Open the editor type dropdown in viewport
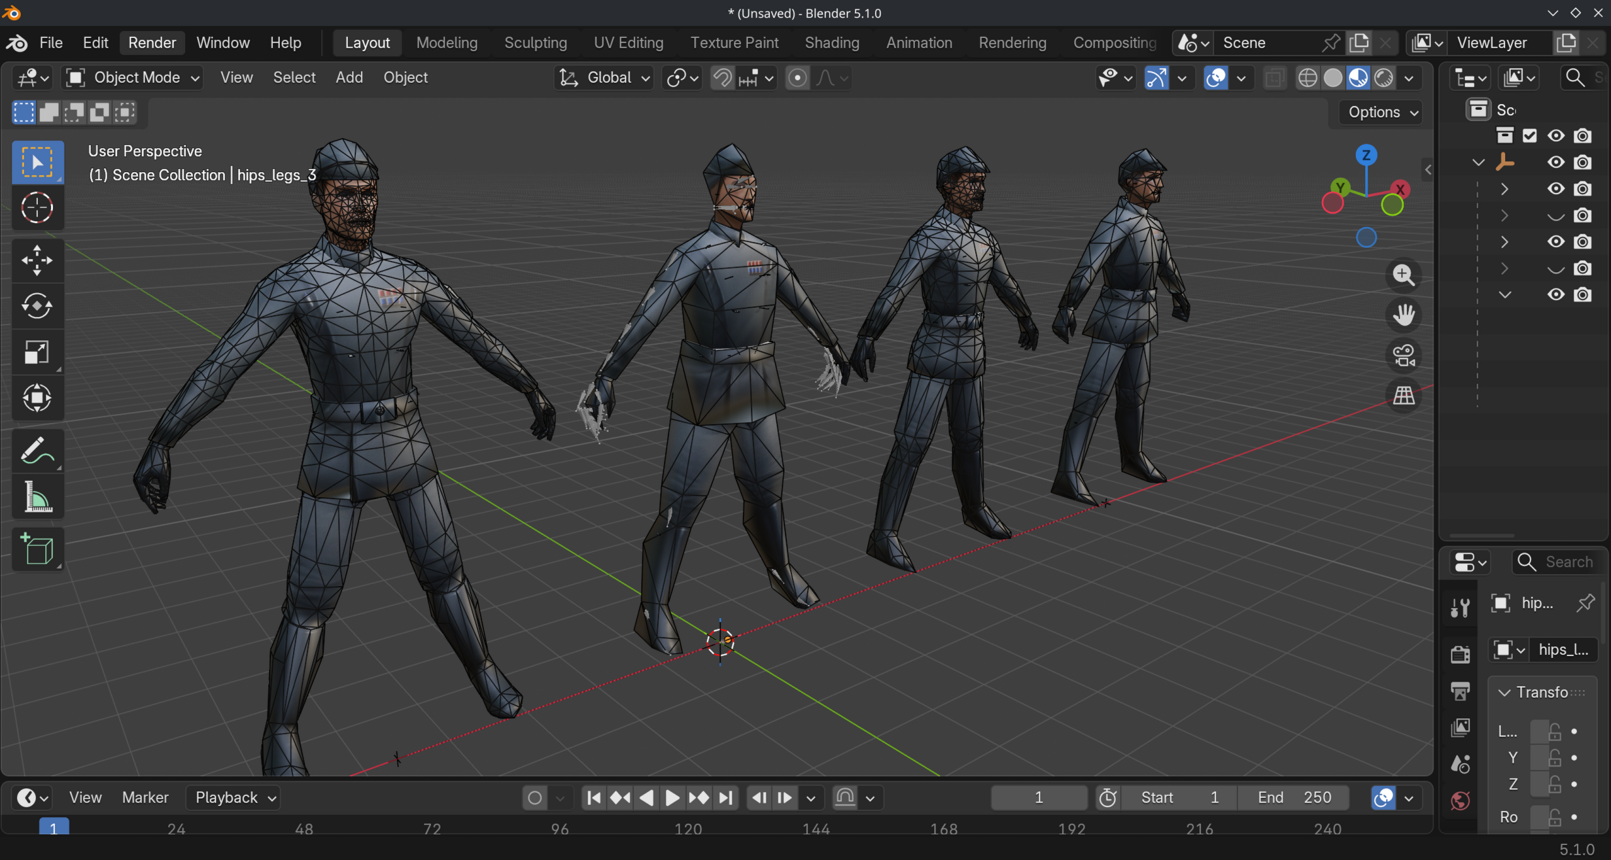 [x=33, y=77]
